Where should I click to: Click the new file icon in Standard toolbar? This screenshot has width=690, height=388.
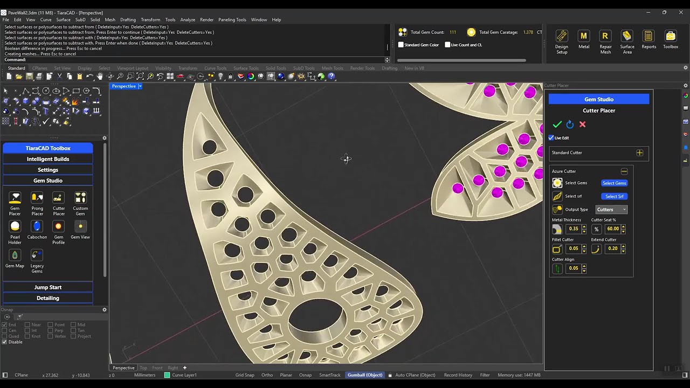point(9,77)
